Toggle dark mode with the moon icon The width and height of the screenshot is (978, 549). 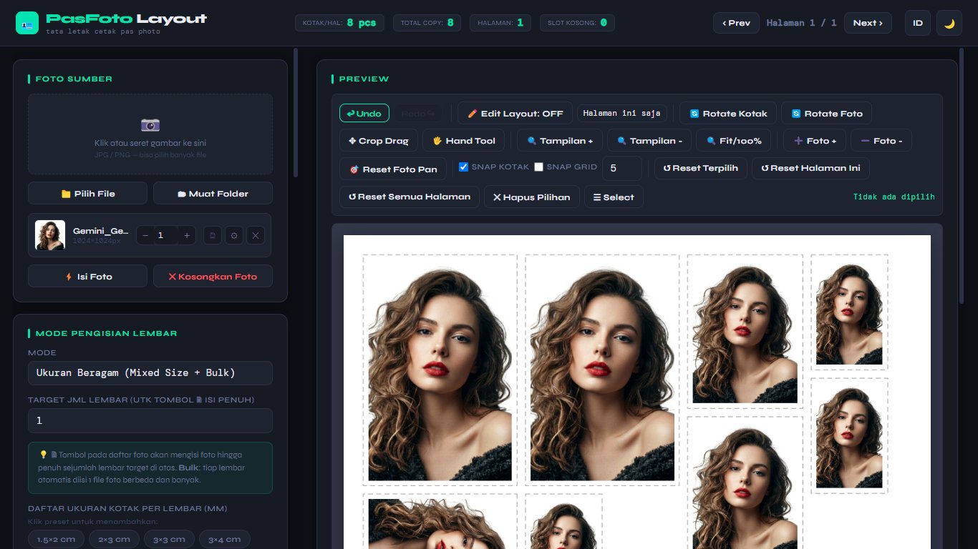(949, 23)
